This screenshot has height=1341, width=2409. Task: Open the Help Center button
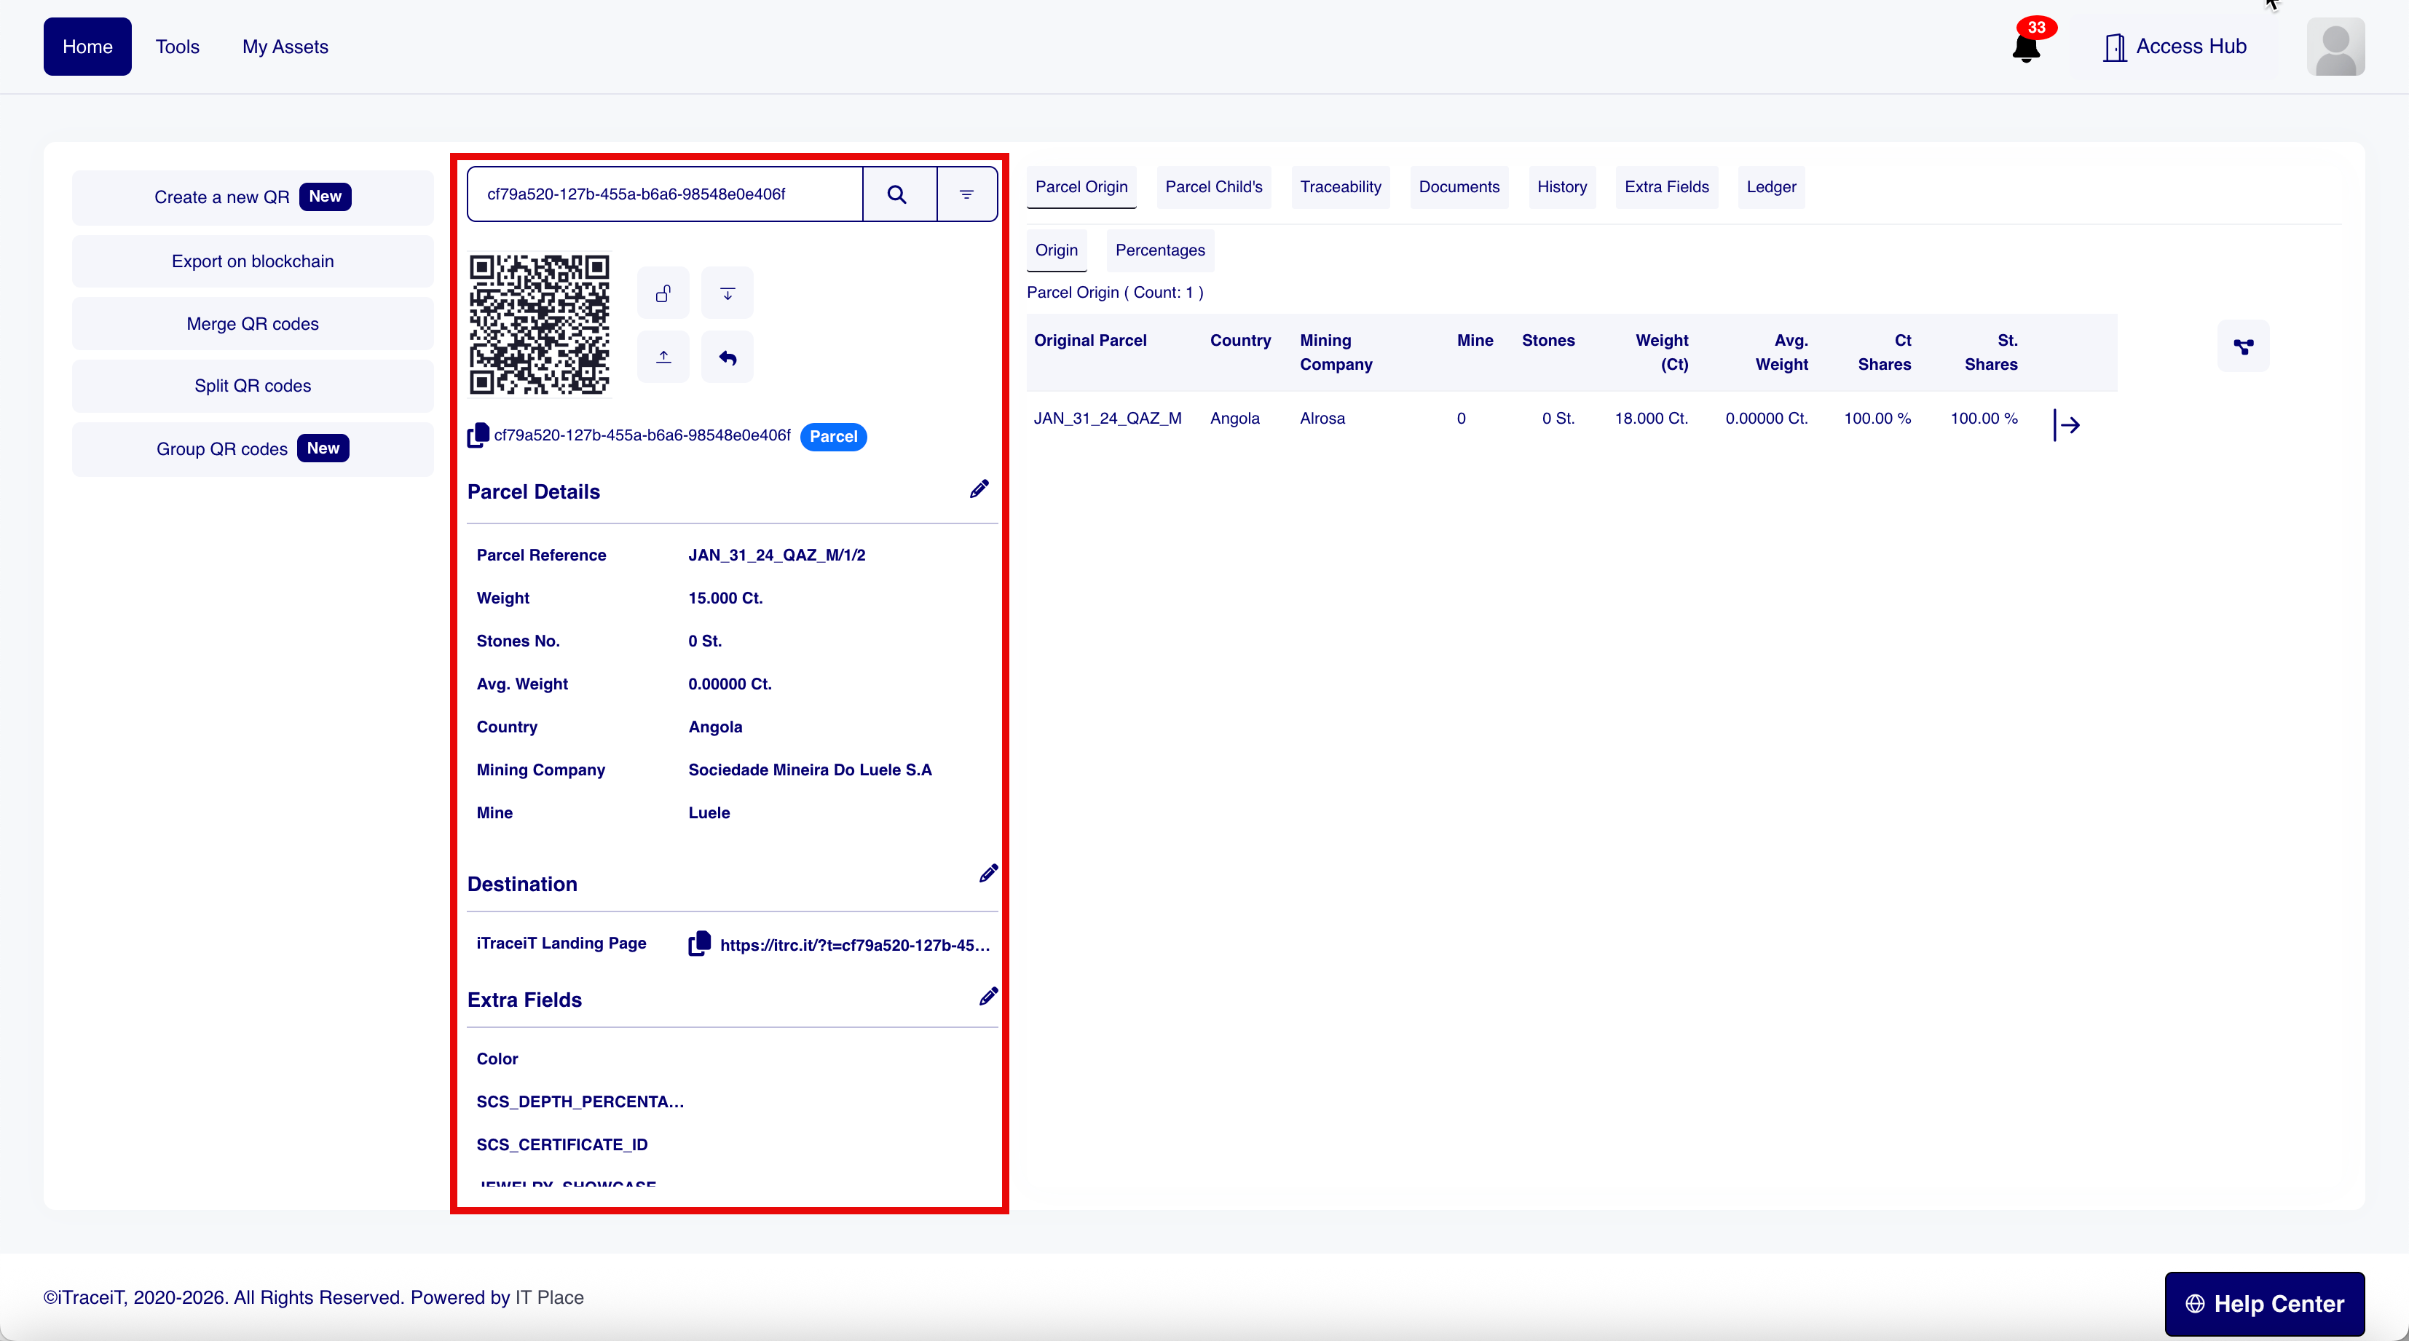click(x=2263, y=1302)
